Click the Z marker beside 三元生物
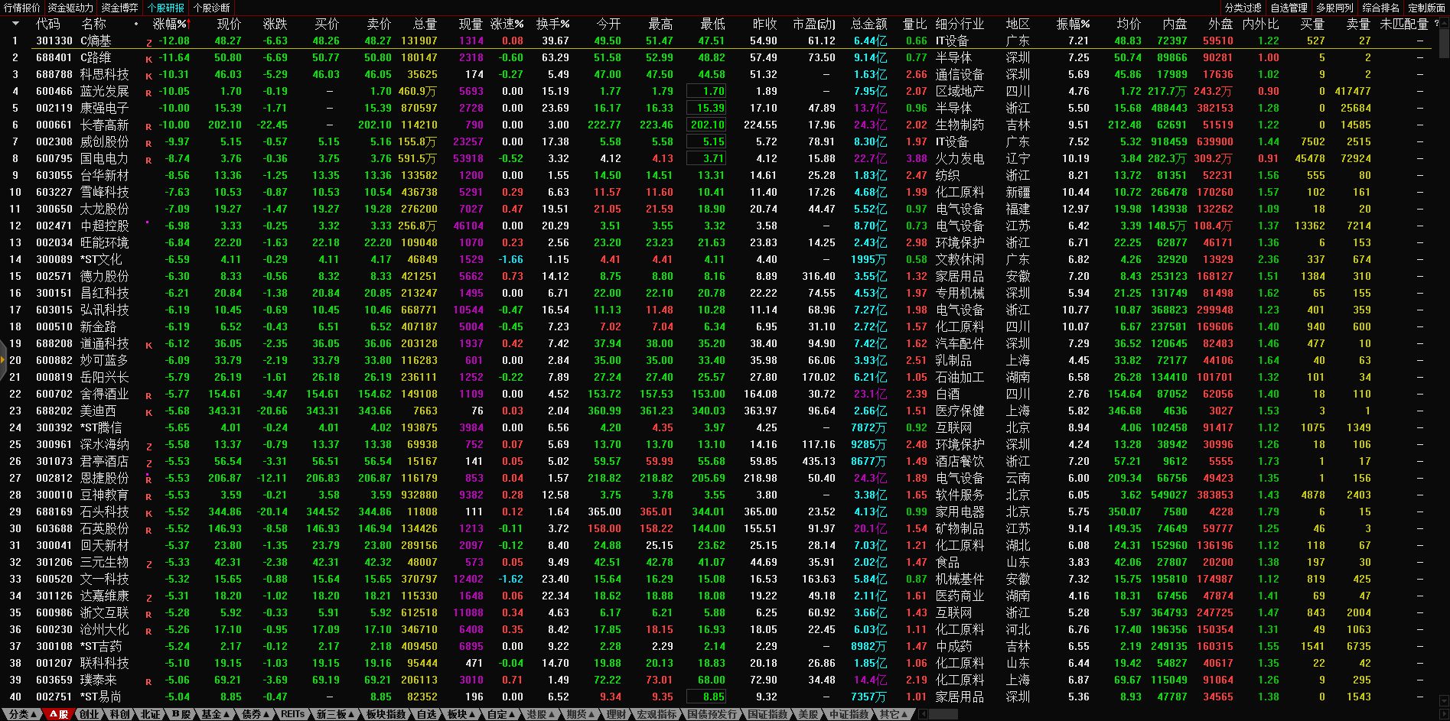 pyautogui.click(x=148, y=563)
